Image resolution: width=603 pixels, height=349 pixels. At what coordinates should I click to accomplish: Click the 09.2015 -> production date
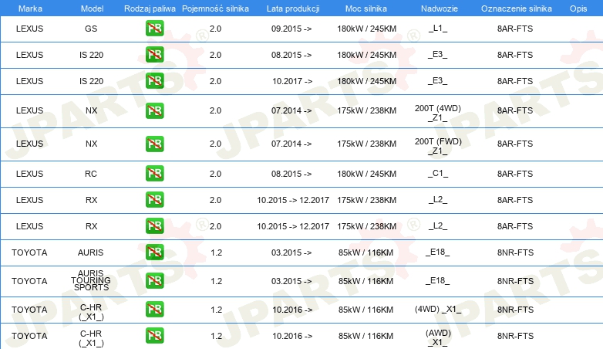click(291, 29)
